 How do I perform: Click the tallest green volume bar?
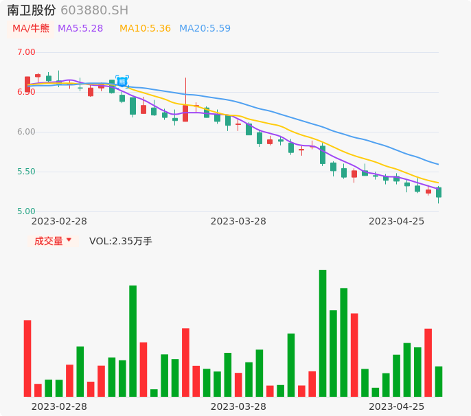[x=323, y=333]
